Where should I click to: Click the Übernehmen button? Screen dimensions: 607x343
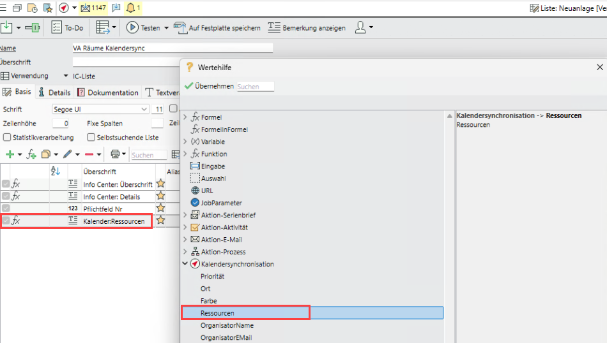coord(209,86)
